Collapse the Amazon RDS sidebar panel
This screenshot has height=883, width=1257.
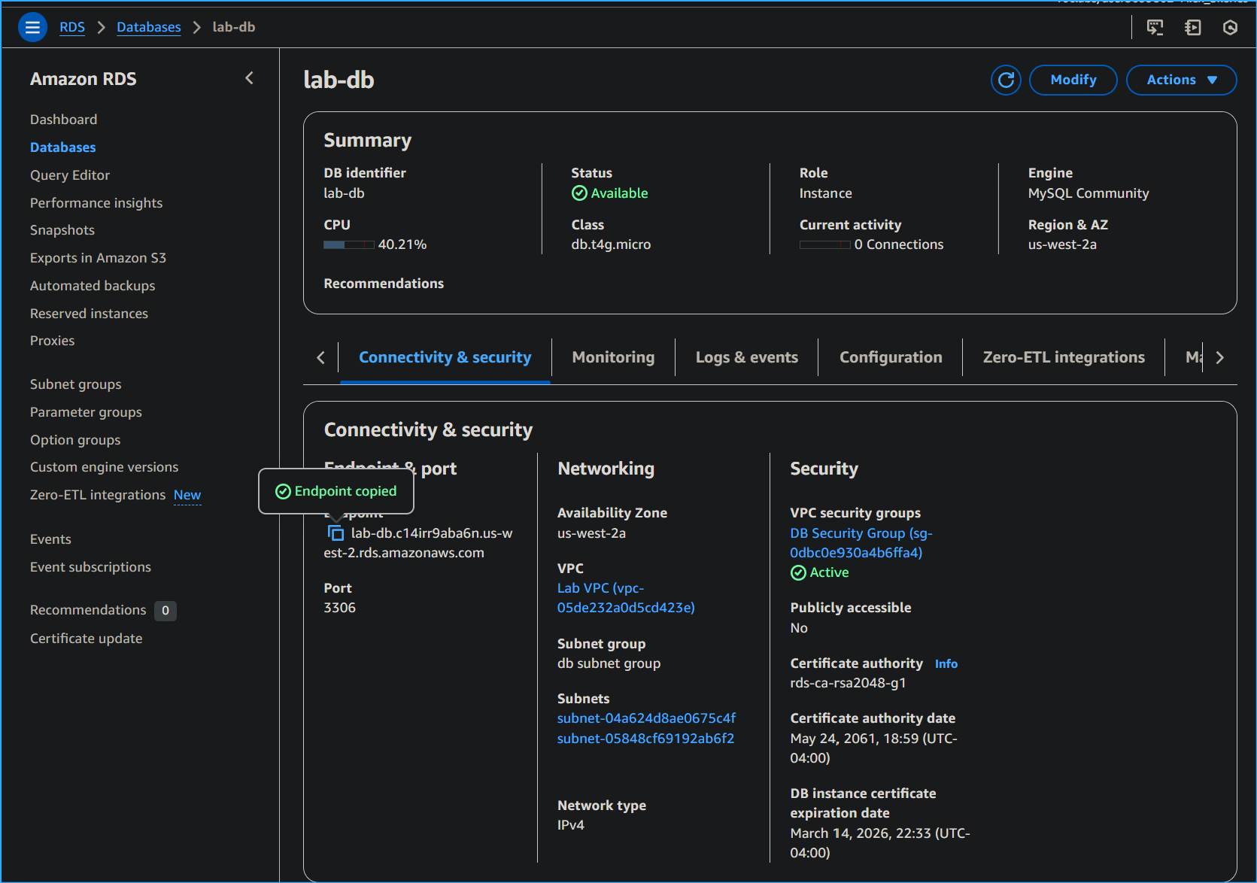[x=249, y=77]
